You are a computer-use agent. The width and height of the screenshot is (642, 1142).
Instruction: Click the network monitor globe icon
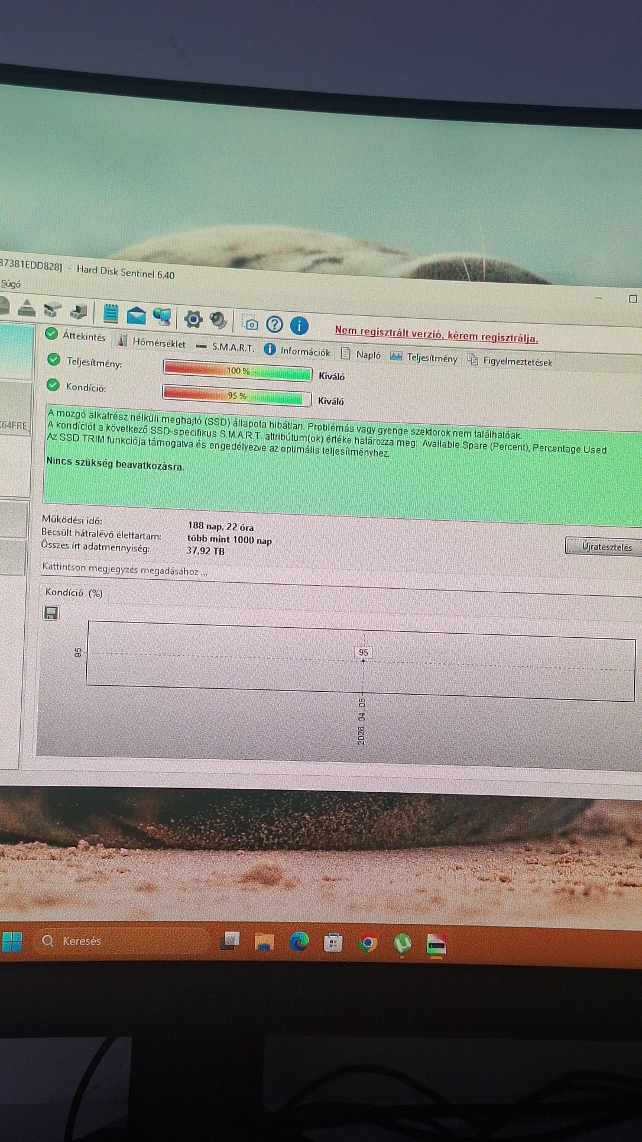pos(162,317)
